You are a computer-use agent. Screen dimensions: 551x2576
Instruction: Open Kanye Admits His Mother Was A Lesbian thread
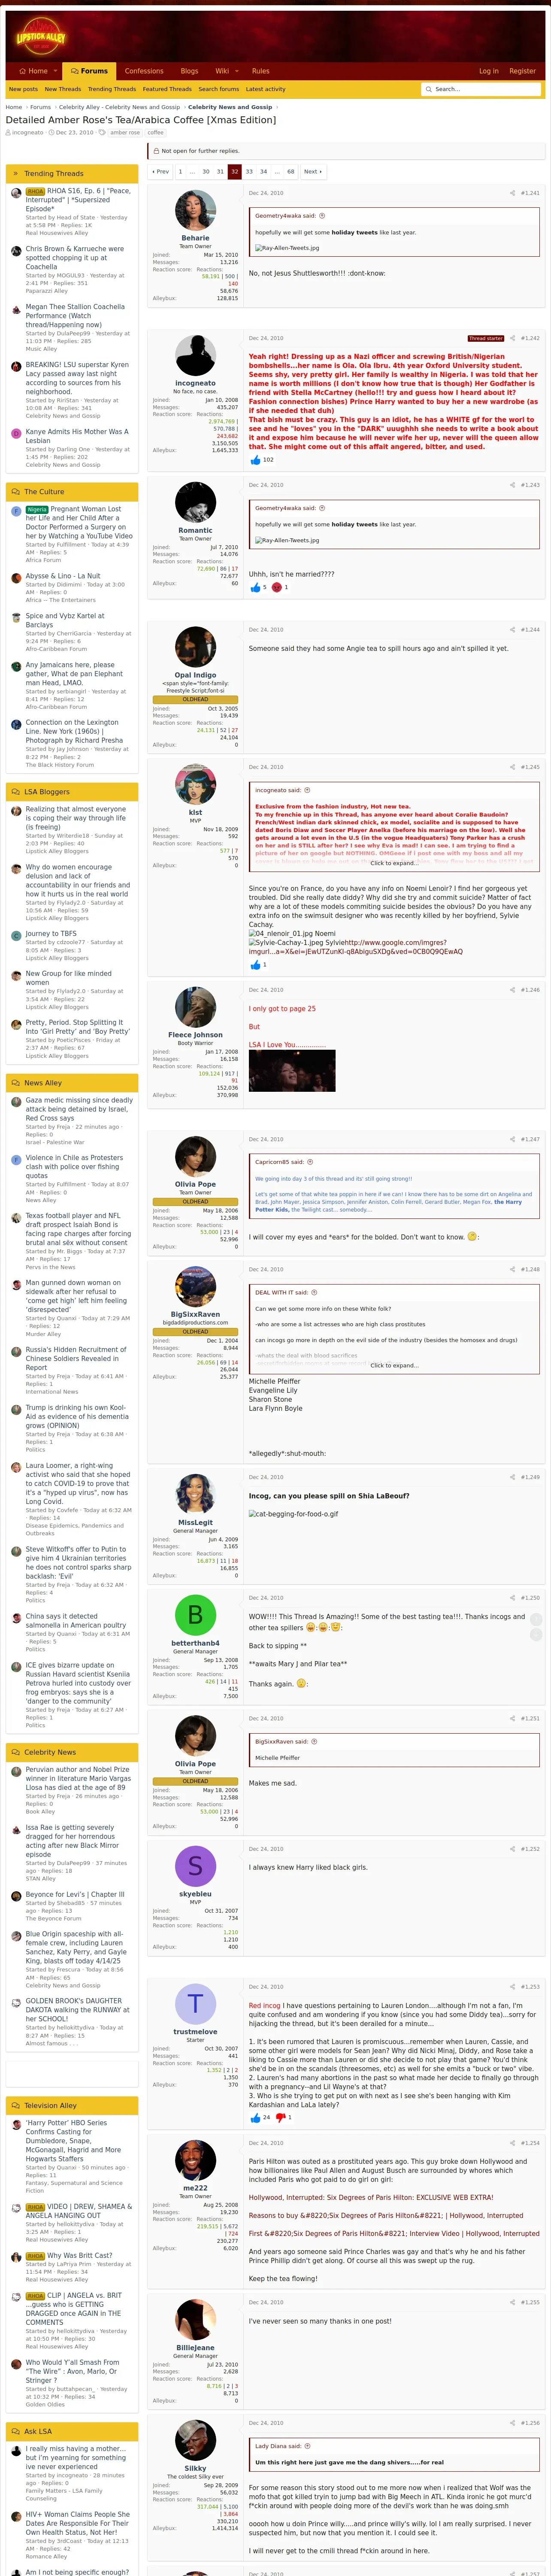pos(76,436)
